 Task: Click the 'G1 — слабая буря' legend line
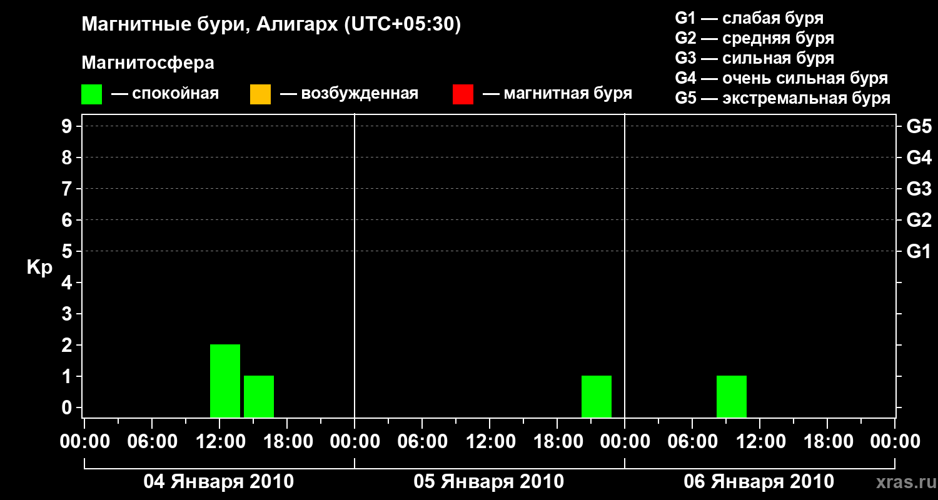(749, 18)
